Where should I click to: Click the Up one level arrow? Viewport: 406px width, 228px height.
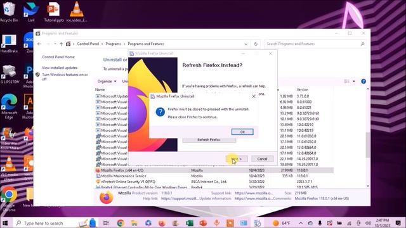[x=61, y=44]
